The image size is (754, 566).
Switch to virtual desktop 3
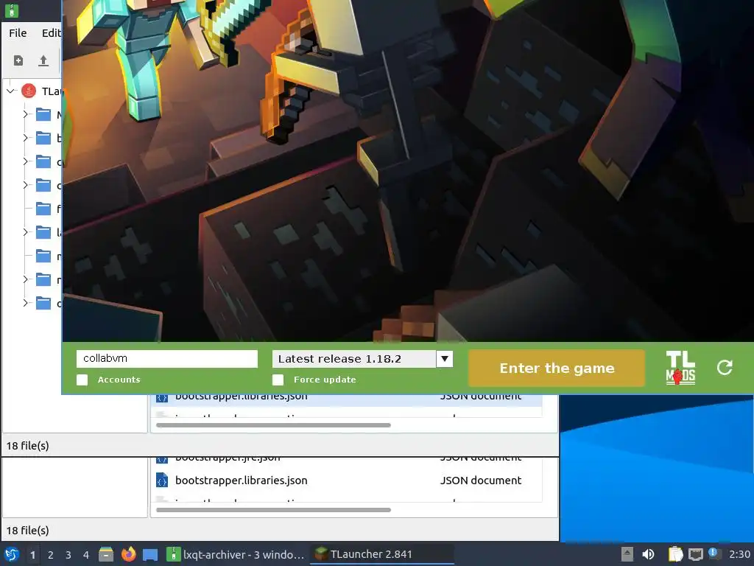click(x=68, y=554)
